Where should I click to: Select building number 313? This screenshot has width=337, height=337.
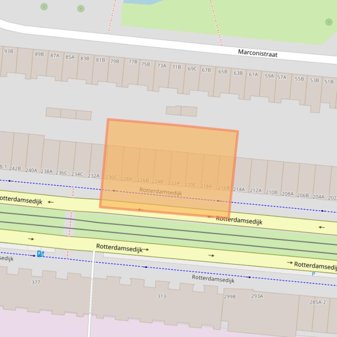pyautogui.click(x=161, y=296)
